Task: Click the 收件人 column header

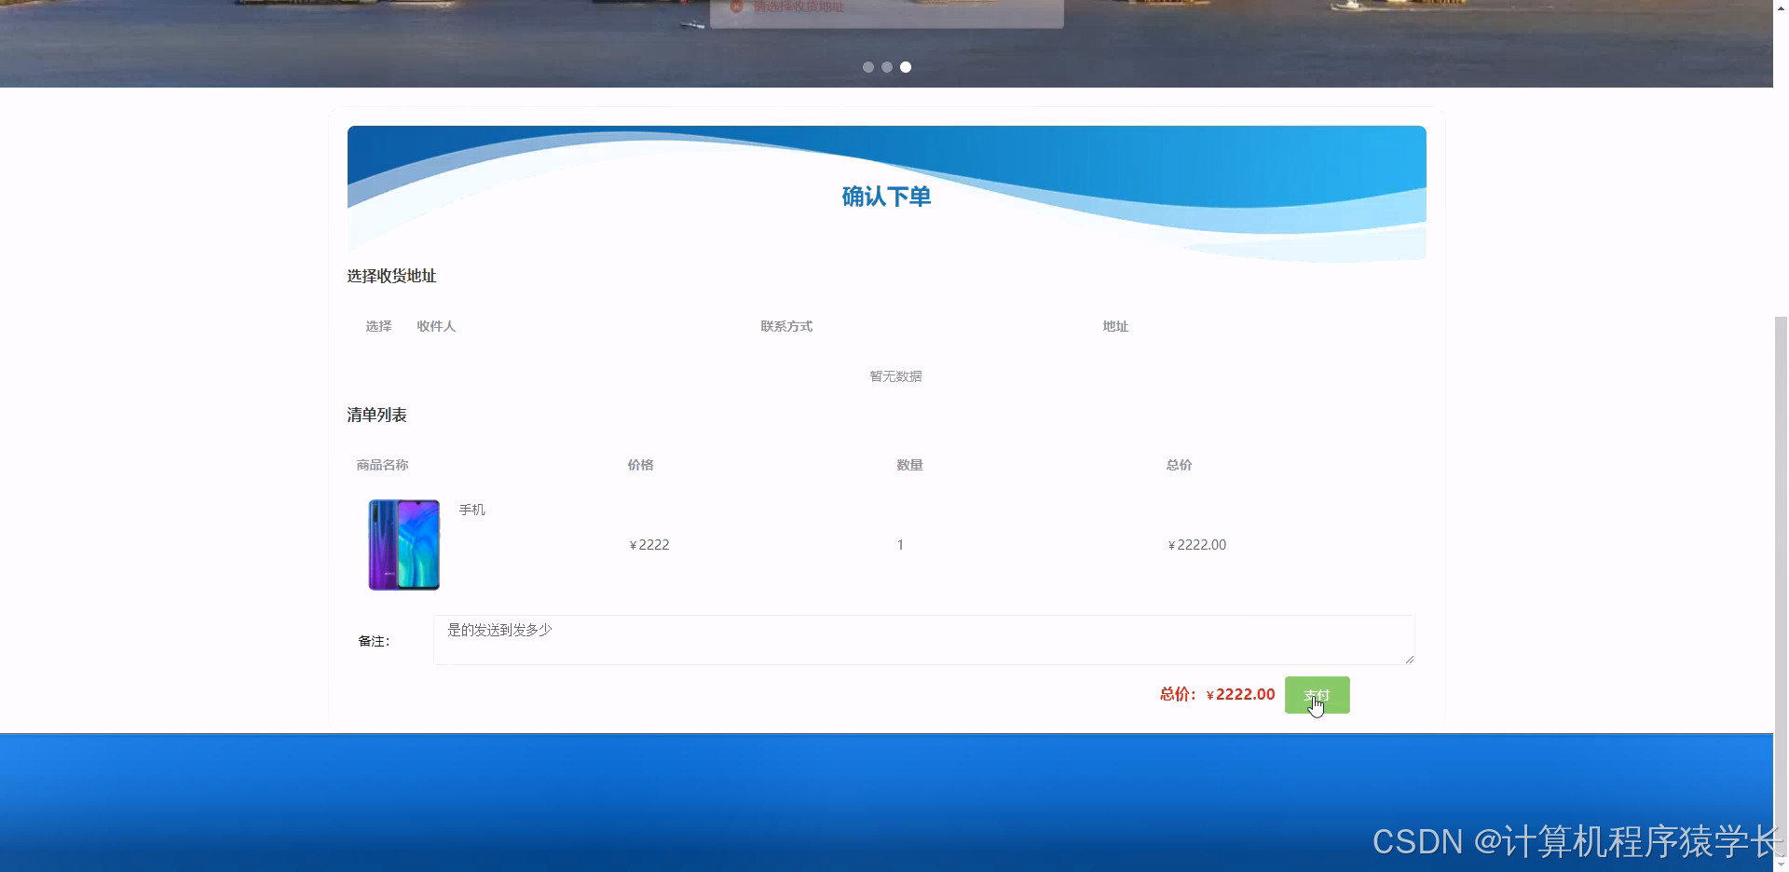Action: (x=436, y=326)
